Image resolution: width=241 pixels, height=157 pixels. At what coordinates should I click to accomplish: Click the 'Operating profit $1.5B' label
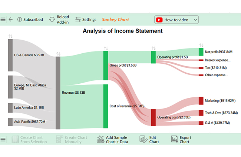[x=172, y=57]
